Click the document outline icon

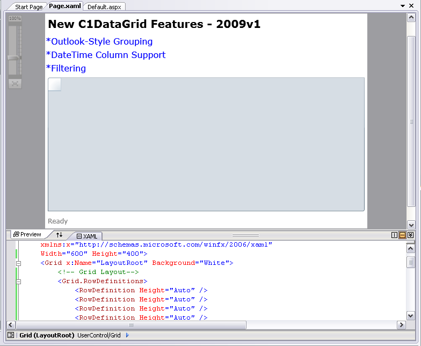tap(11, 335)
